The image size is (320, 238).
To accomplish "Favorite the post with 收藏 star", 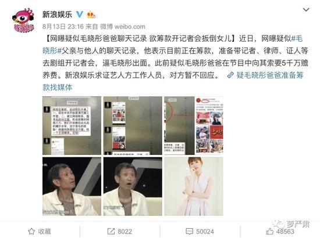I will coord(40,232).
